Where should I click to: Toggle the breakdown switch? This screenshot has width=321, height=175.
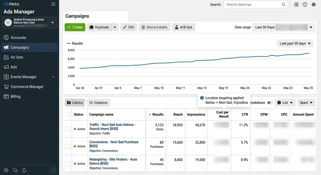pos(270,103)
